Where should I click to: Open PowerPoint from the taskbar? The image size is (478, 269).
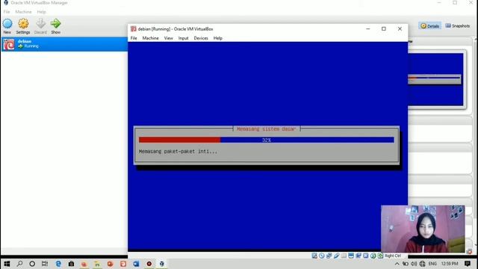tap(110, 264)
